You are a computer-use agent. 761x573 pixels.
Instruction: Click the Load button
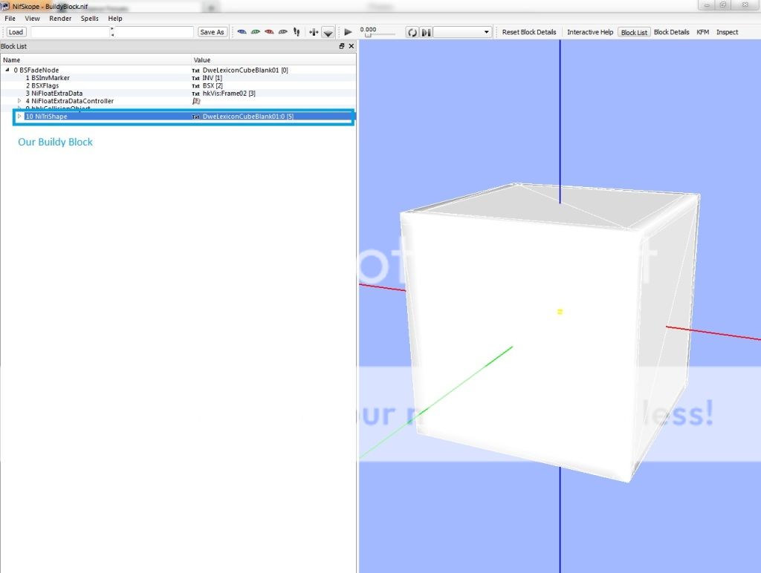[x=16, y=32]
